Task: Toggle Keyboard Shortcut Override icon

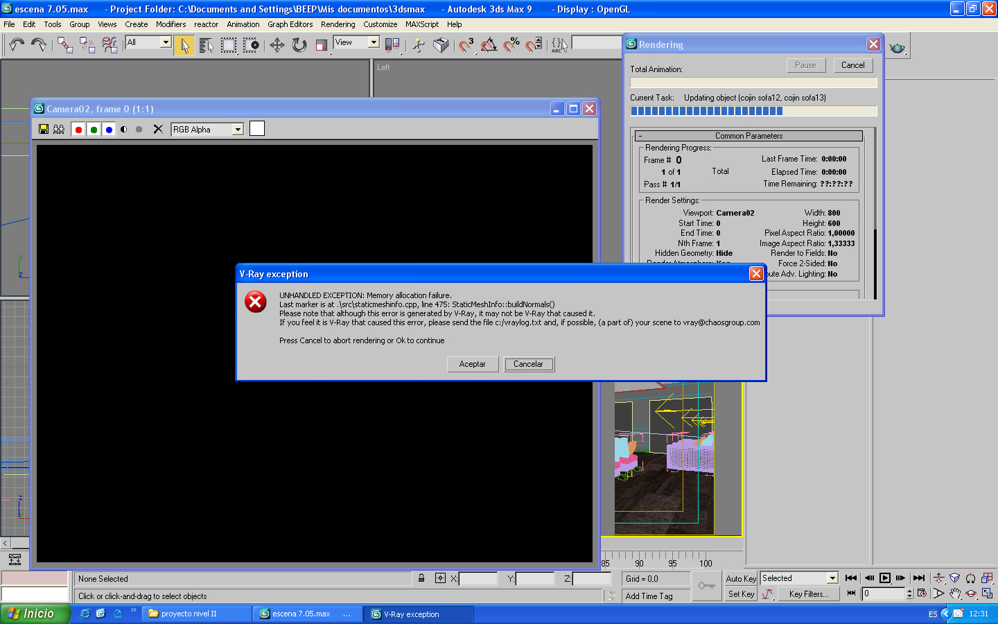Action: 441,45
